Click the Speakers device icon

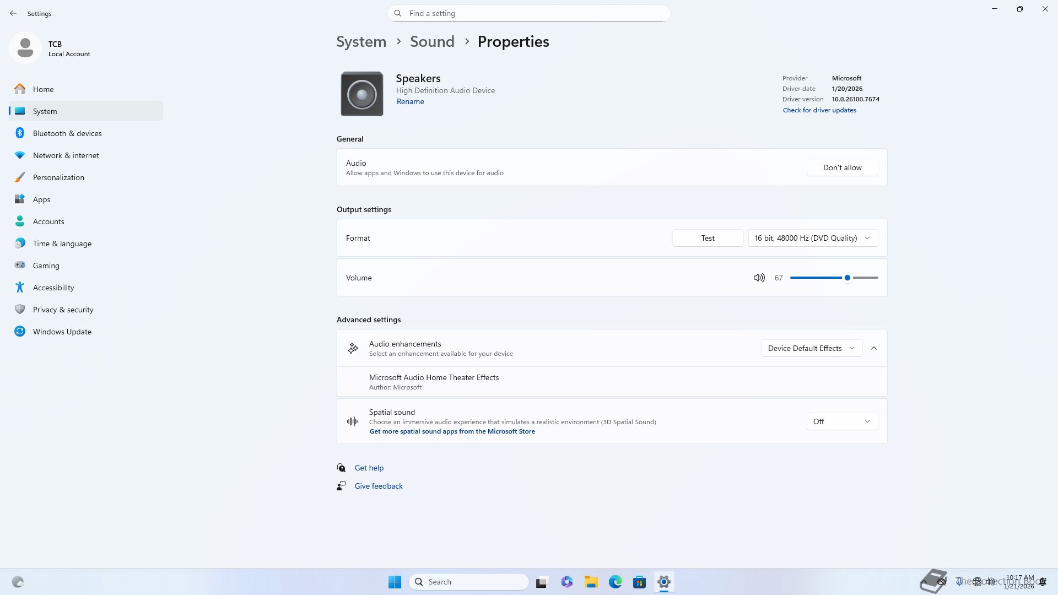[361, 94]
